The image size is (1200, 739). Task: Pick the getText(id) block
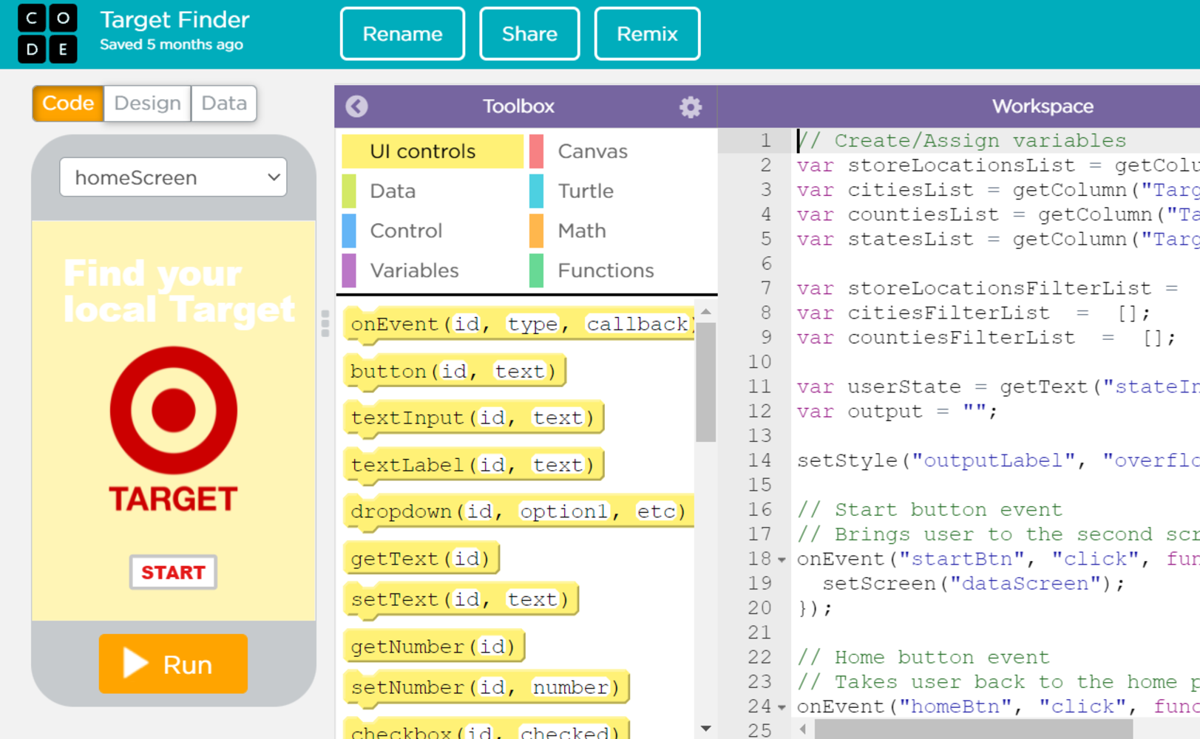421,559
